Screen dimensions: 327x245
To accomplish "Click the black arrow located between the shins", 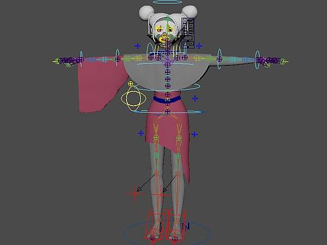I will coord(170,183).
